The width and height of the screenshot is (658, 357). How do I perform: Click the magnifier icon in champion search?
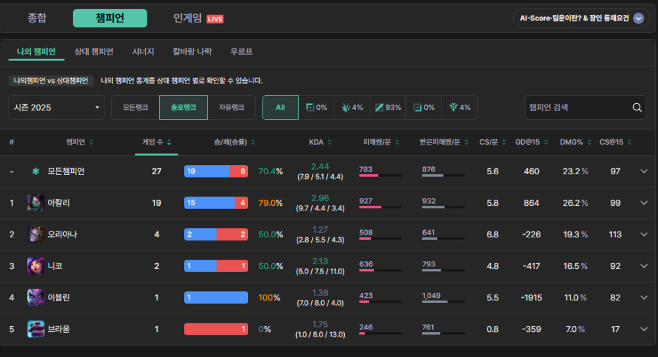[x=637, y=108]
